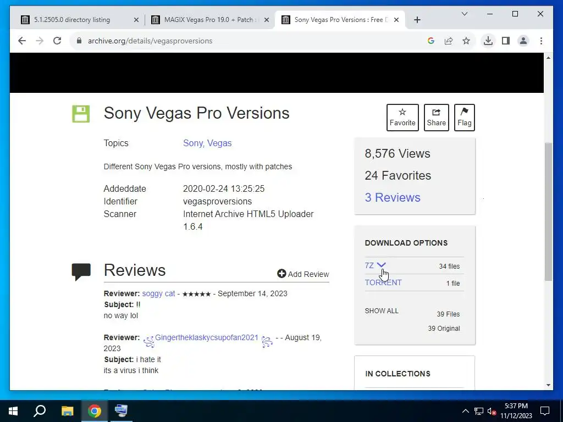Open Windows taskbar search
Screen dimensions: 563x422
40,411
